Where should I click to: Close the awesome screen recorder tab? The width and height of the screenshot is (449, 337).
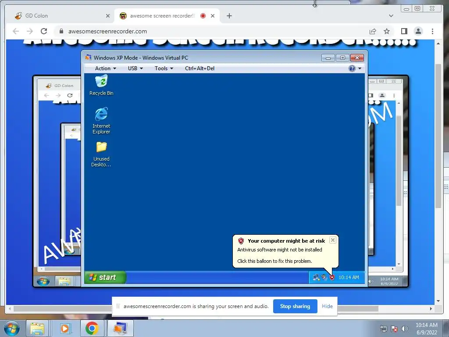[x=213, y=16]
